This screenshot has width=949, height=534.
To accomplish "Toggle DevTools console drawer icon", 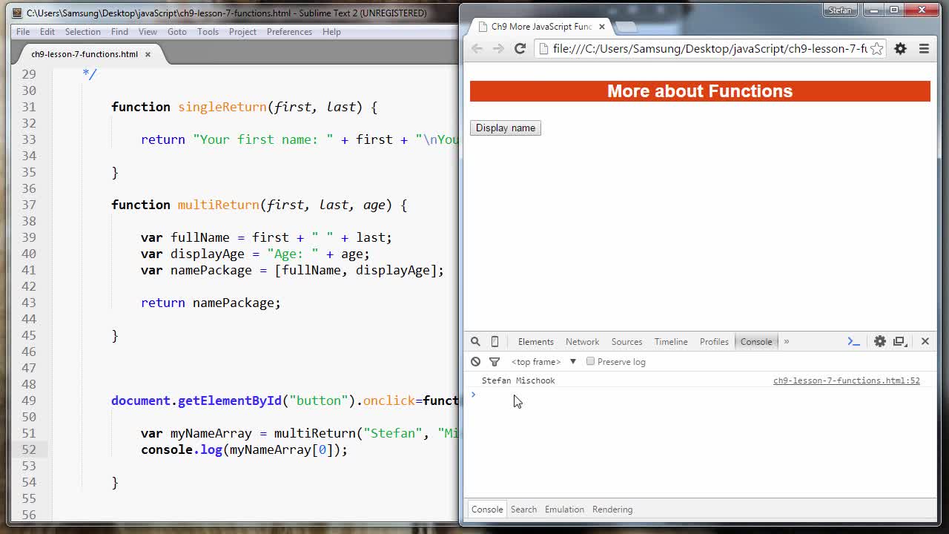I will [853, 342].
